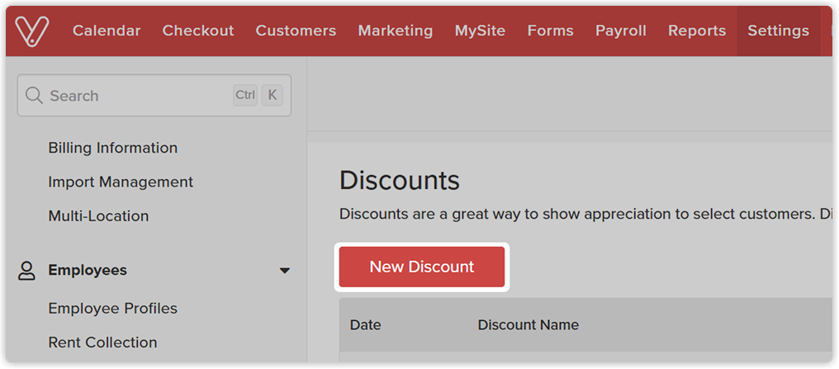Screen dimensions: 839x369
Task: Open the Reports menu
Action: (697, 31)
